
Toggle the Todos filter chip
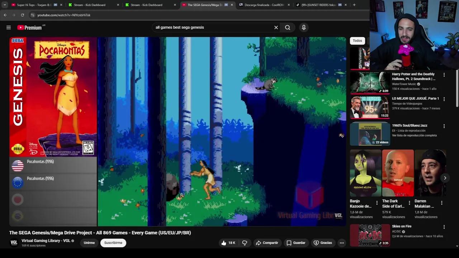pyautogui.click(x=357, y=40)
